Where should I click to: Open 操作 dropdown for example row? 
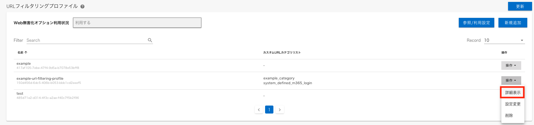511,65
